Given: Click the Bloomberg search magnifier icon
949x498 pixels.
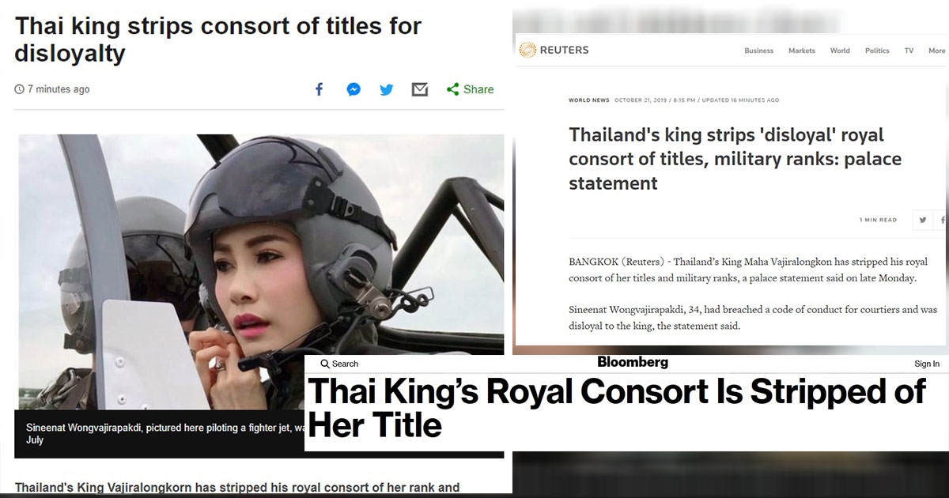Looking at the screenshot, I should 325,364.
